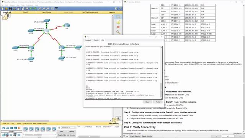Click the New file icon in Packet Tracer toolbar
The width and height of the screenshot is (245, 138).
[x=3, y=8]
